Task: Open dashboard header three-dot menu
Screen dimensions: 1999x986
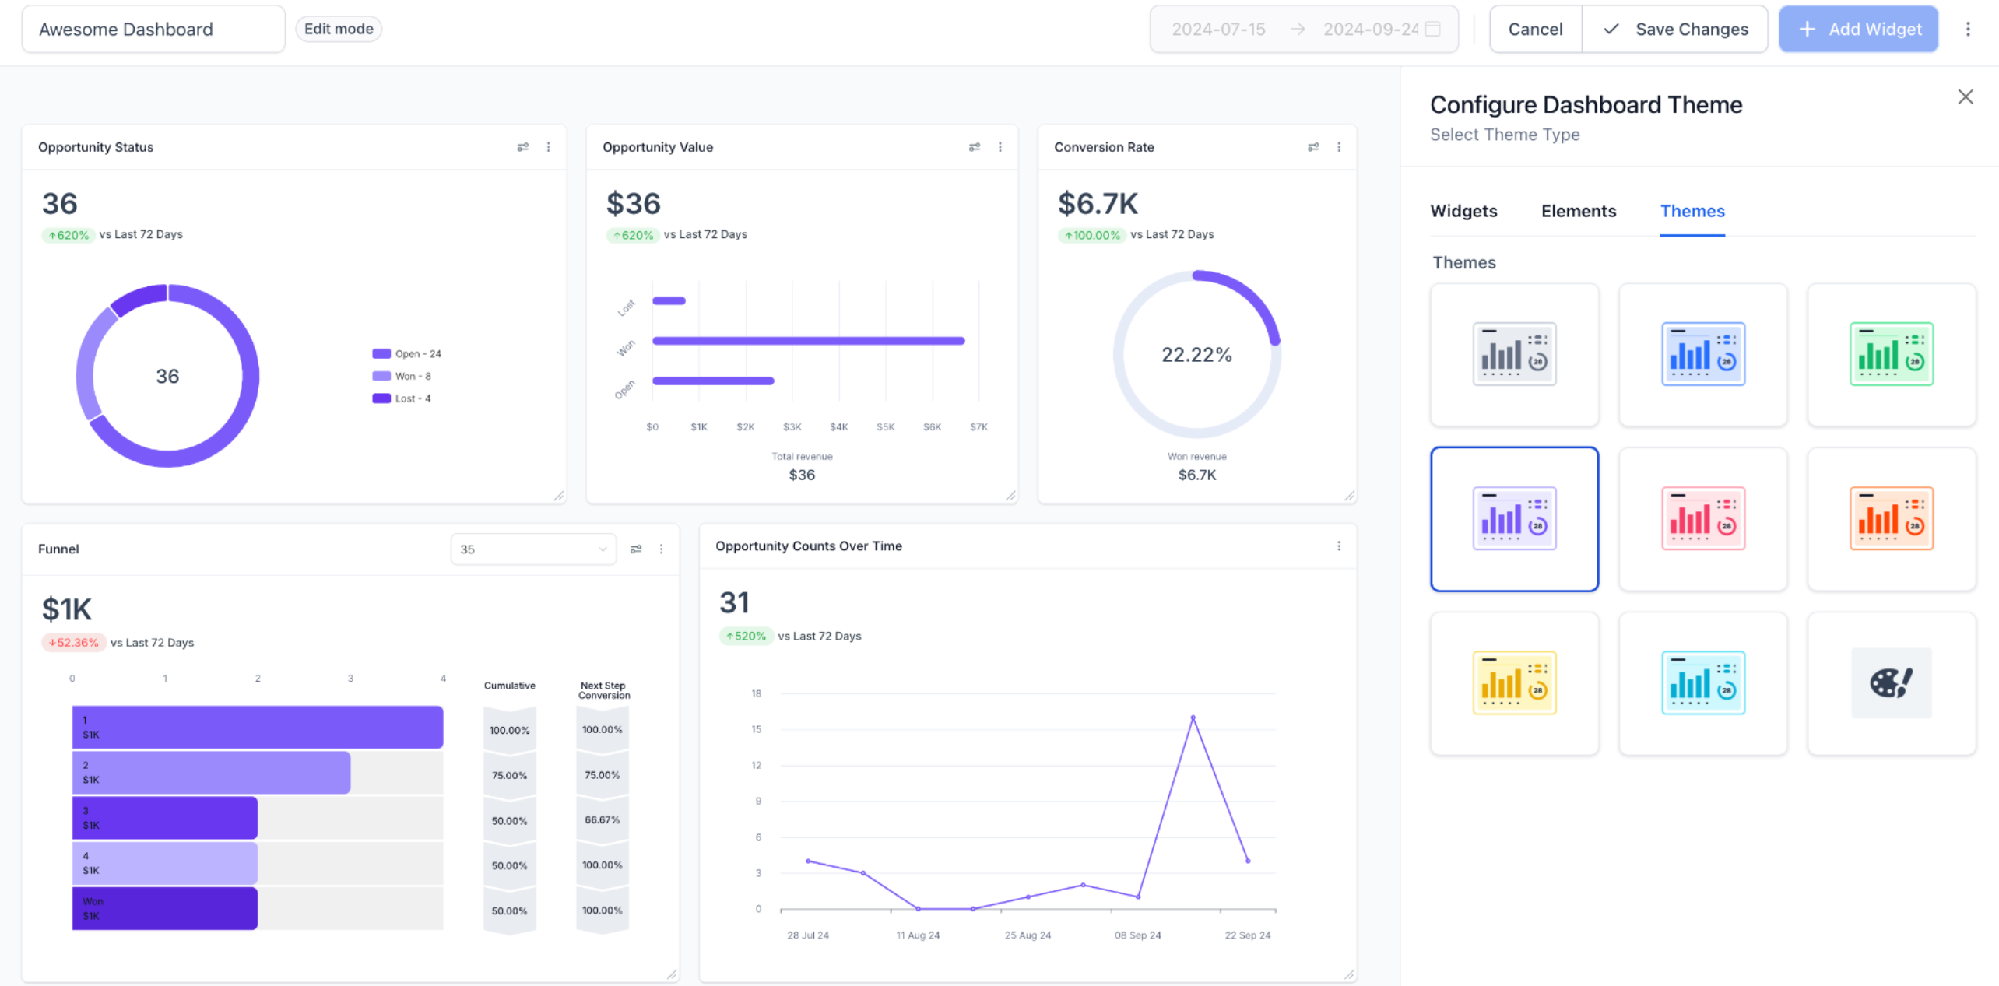Action: [x=1968, y=30]
